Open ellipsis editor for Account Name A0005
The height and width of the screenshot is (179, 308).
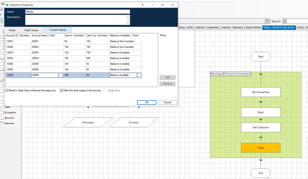[x=61, y=75]
